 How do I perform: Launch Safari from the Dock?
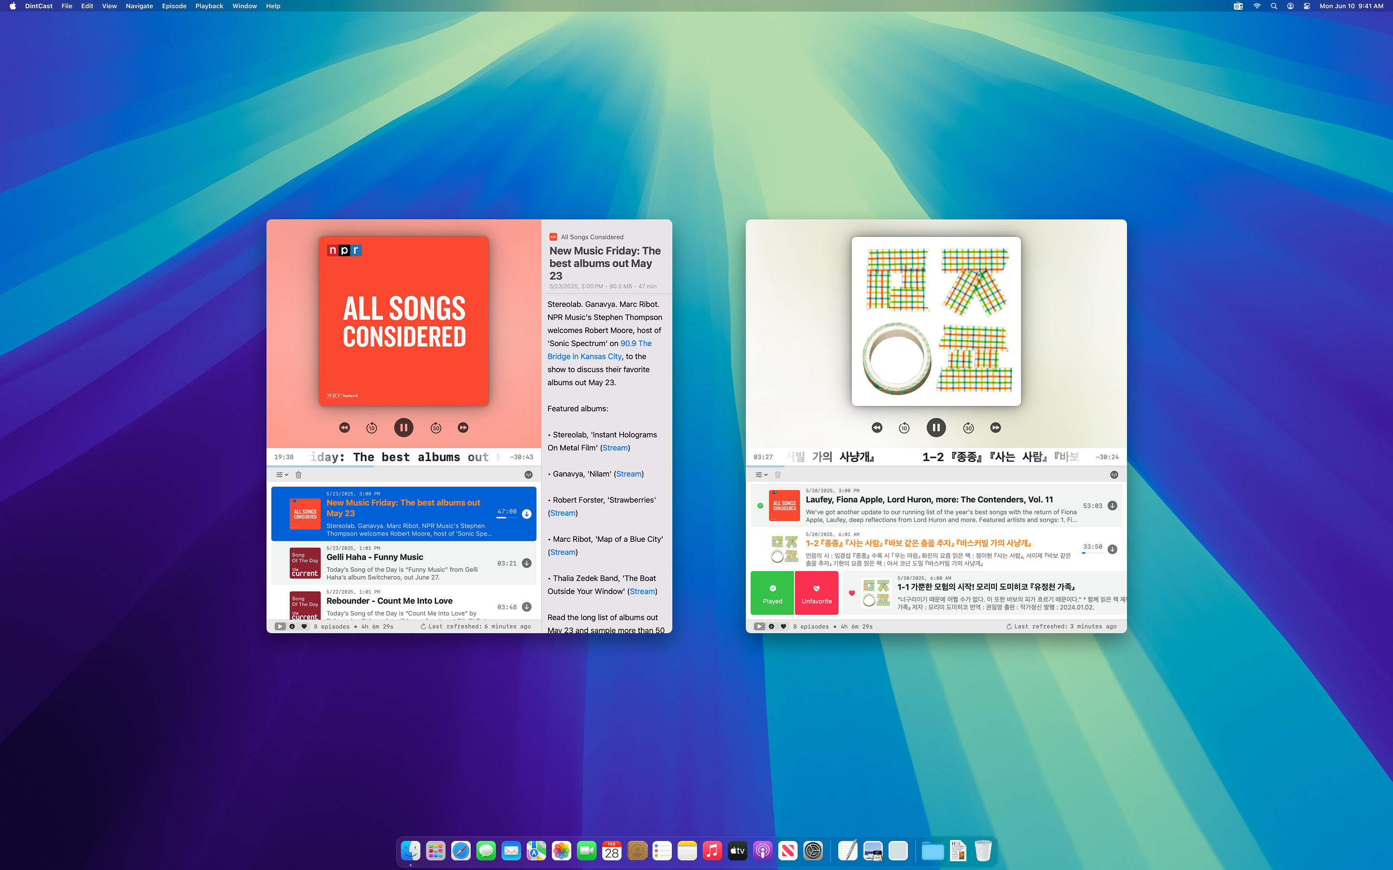[460, 851]
